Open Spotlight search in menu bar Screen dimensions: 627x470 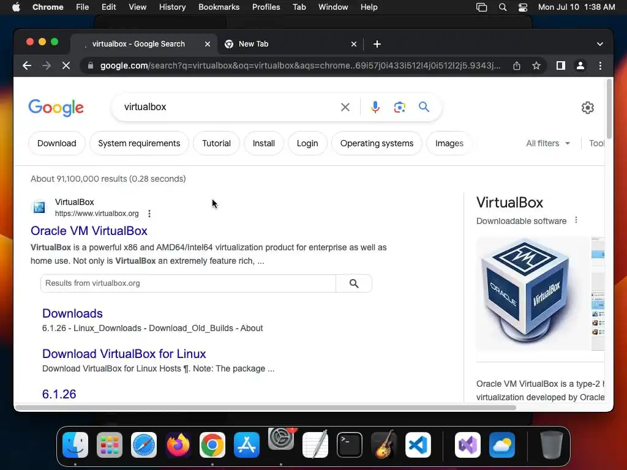pyautogui.click(x=503, y=7)
